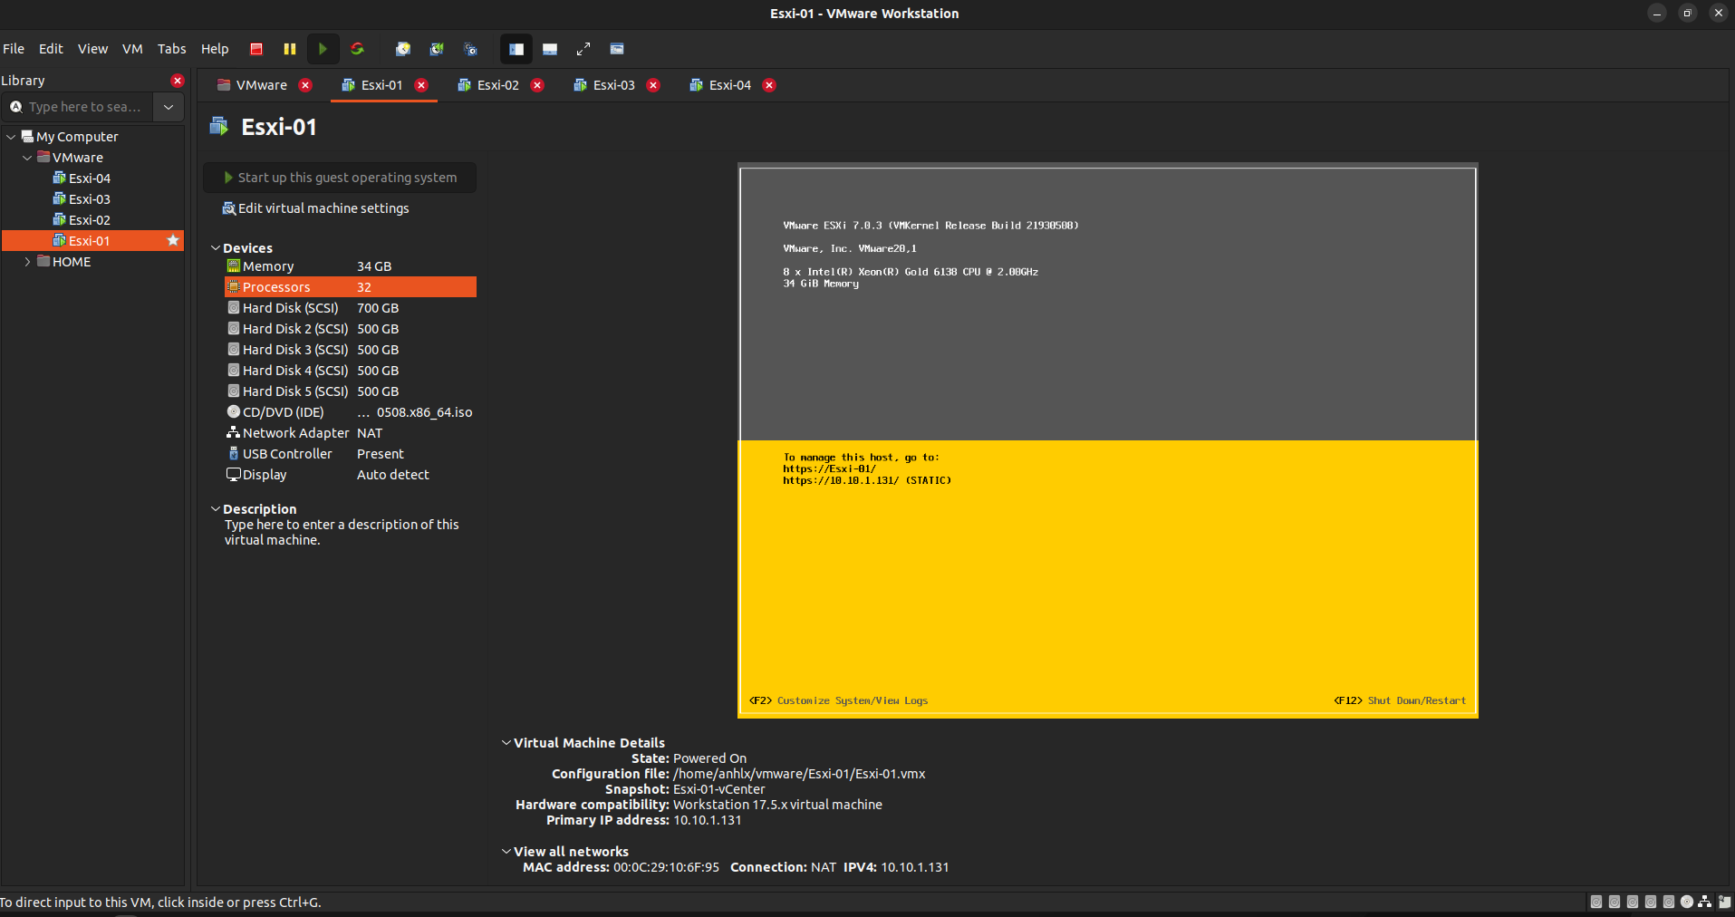Toggle the favorite star on Esxi-01
The image size is (1735, 917).
(x=173, y=240)
